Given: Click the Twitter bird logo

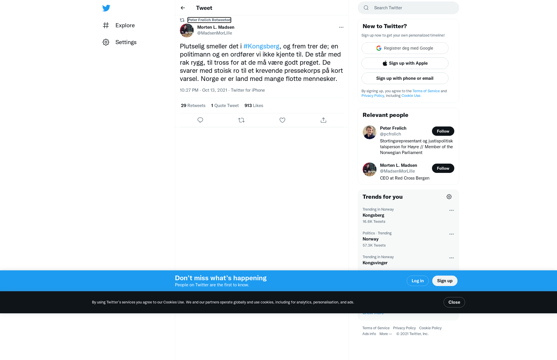Looking at the screenshot, I should pos(106,8).
